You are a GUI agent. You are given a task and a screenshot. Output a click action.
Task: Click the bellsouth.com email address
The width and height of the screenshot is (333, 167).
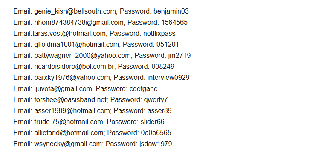pos(75,11)
